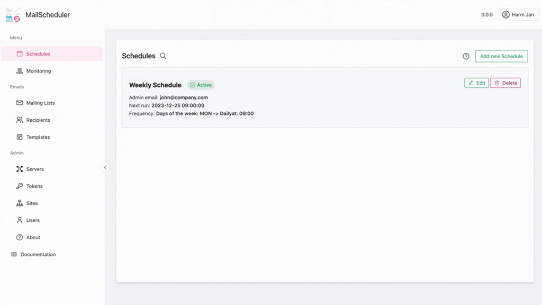Click the MailScheduler logo icon
This screenshot has height=305, width=542.
(x=13, y=15)
